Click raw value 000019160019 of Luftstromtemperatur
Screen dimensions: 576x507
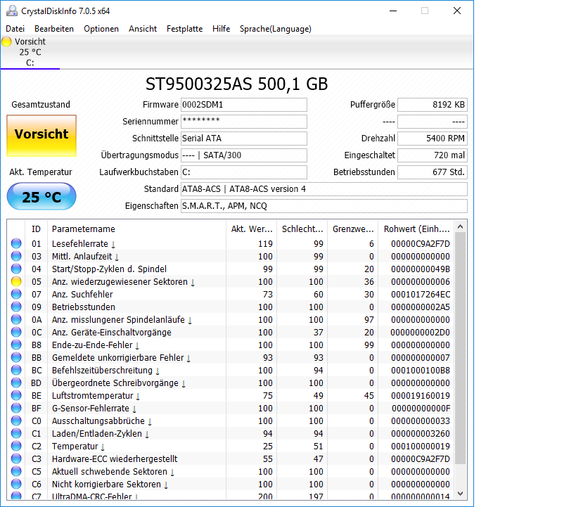point(421,396)
